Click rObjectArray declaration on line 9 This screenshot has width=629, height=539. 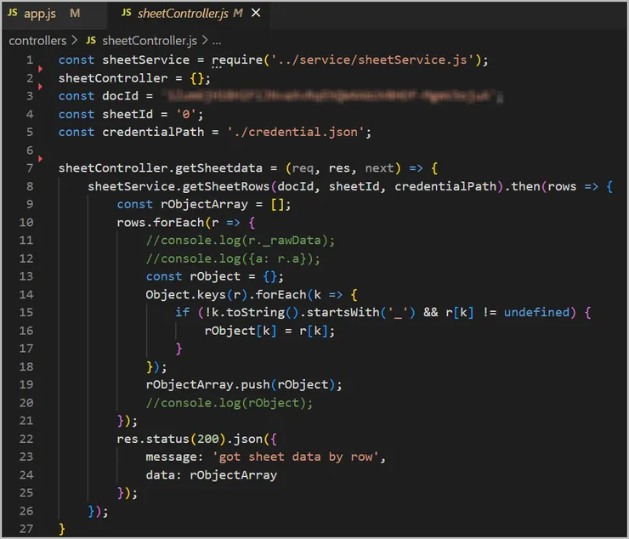tap(204, 205)
